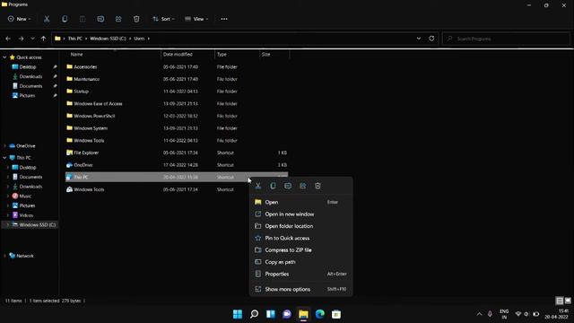Click the Share icon in the context menu

pyautogui.click(x=303, y=186)
